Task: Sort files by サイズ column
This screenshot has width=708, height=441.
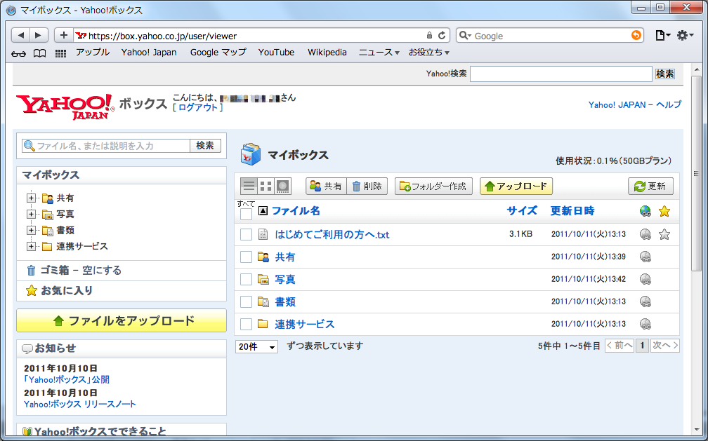Action: coord(522,210)
